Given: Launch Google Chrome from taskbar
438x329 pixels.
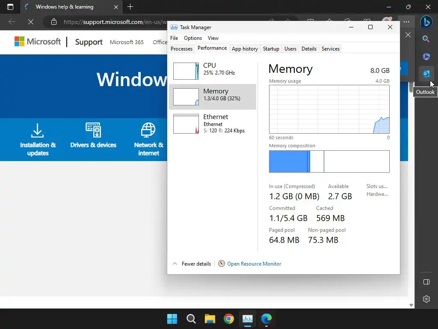Looking at the screenshot, I should (x=229, y=319).
